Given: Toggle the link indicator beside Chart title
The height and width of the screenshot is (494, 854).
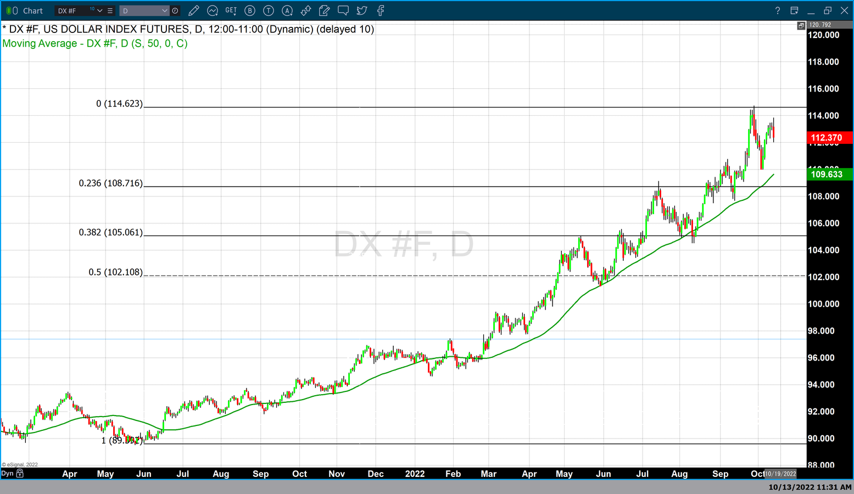Looking at the screenshot, I should point(12,10).
